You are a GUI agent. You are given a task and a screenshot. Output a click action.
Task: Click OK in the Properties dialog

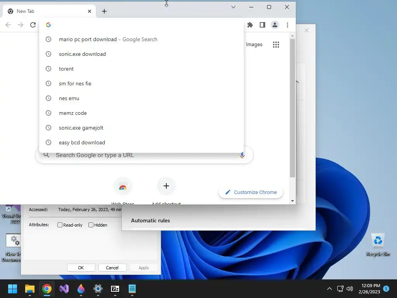81,268
